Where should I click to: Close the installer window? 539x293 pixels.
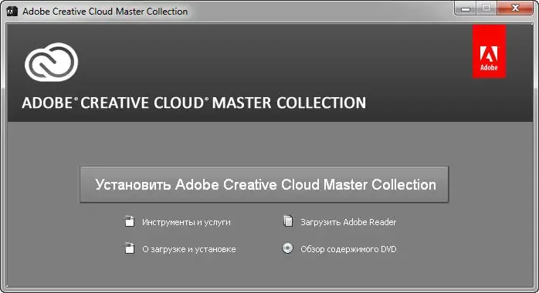[x=514, y=8]
